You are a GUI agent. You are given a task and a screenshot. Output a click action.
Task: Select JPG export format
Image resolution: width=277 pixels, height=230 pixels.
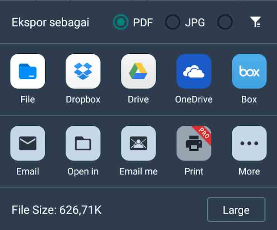click(173, 22)
